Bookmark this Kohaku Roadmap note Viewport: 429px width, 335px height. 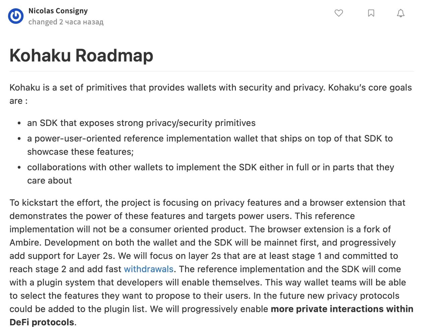click(x=371, y=13)
